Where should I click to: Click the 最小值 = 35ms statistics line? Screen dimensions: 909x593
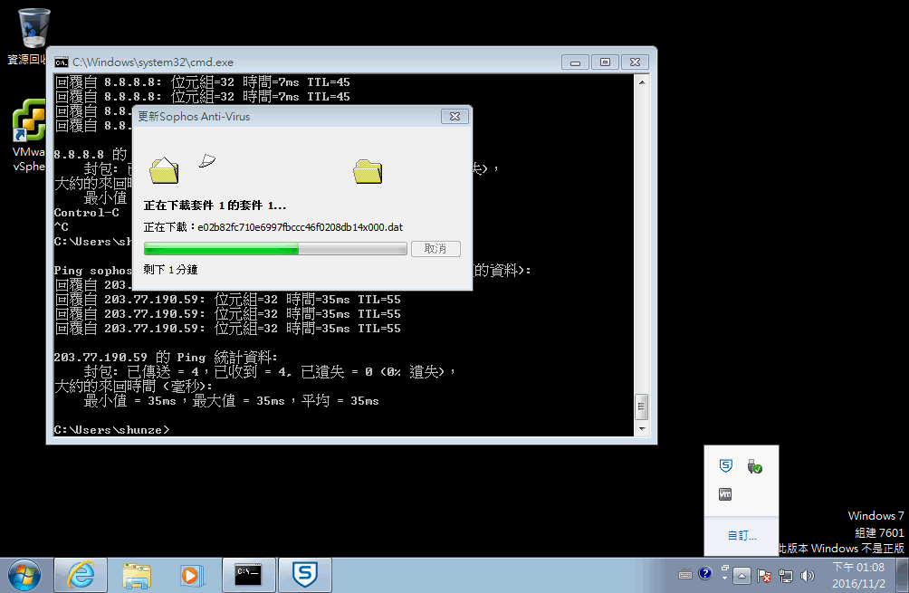[231, 400]
